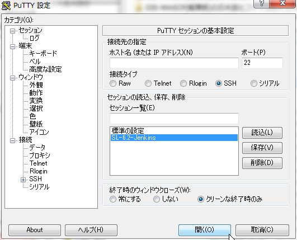
Task: Click the PuTTY title bar icon
Action: coord(6,5)
